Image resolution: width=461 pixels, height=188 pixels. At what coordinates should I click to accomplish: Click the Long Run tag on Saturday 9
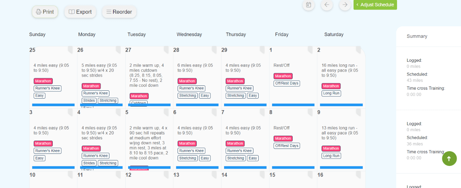click(x=331, y=156)
